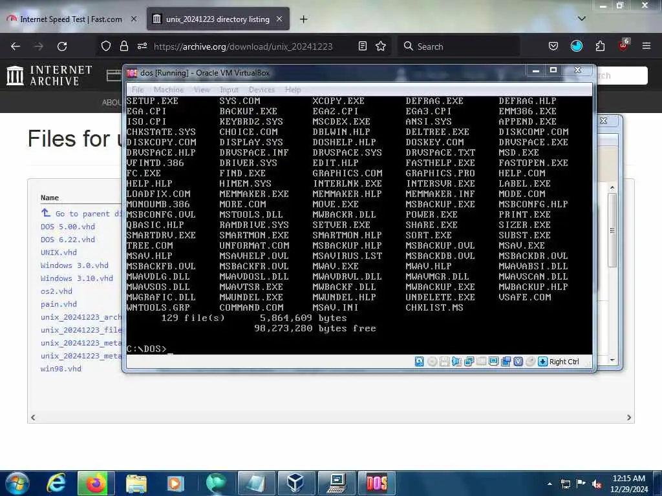662x496 pixels.
Task: Click the Firefox Search box
Action: tap(458, 46)
